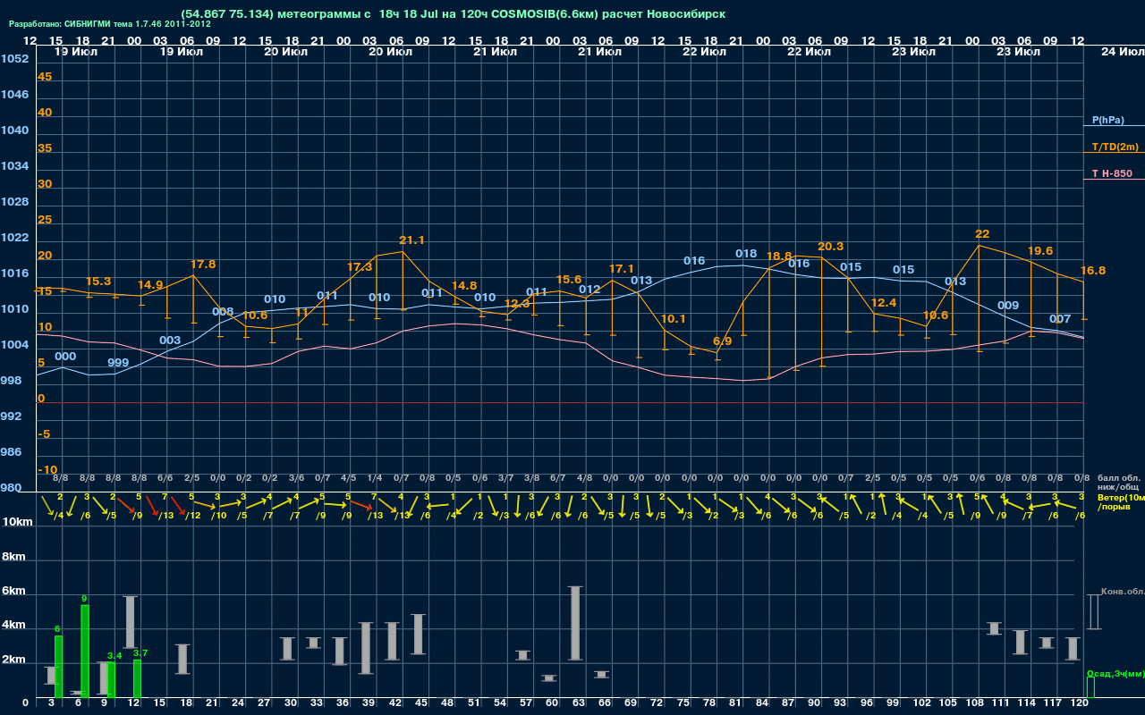Click the 'Ветер(10м)' wind legend label
The height and width of the screenshot is (715, 1145).
[x=1121, y=497]
